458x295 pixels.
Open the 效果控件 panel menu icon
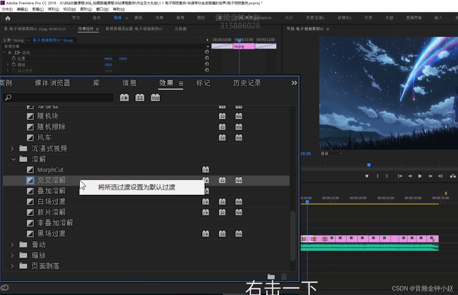pyautogui.click(x=97, y=29)
